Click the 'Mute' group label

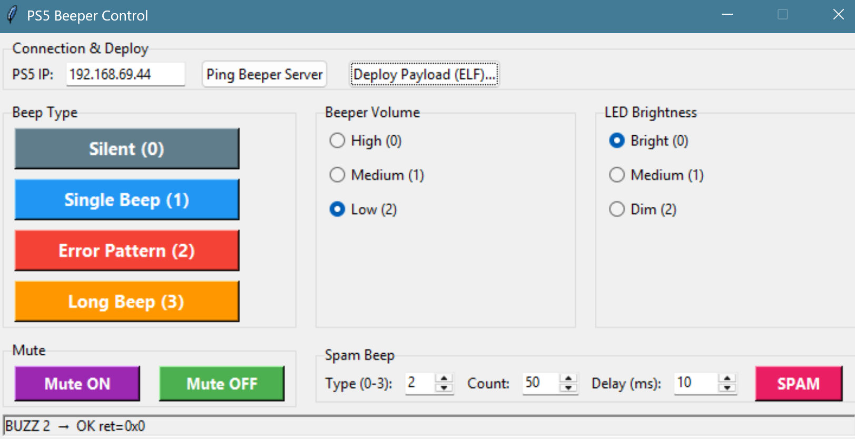click(x=29, y=351)
